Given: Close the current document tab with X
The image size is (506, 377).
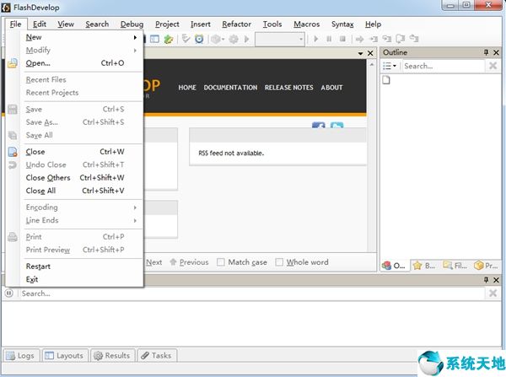Looking at the screenshot, I should (x=370, y=53).
